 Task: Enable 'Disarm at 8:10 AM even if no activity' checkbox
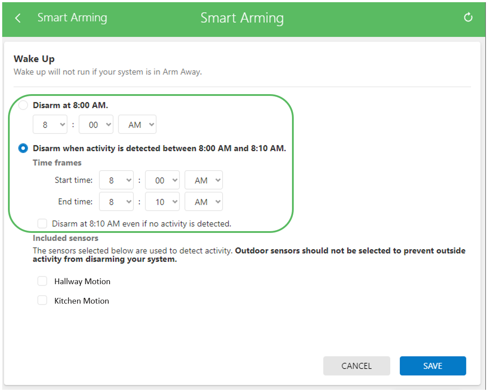click(42, 224)
